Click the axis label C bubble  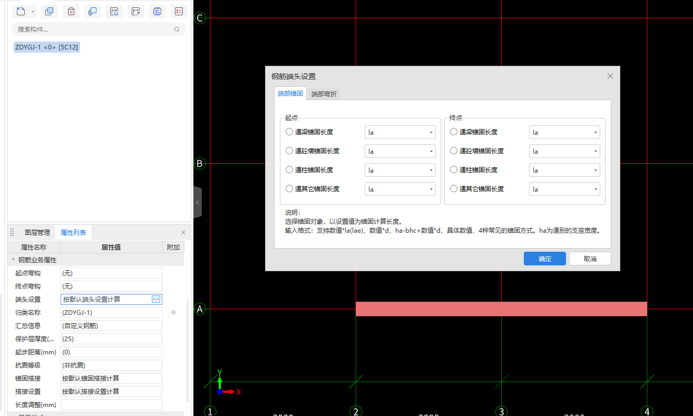tap(200, 18)
